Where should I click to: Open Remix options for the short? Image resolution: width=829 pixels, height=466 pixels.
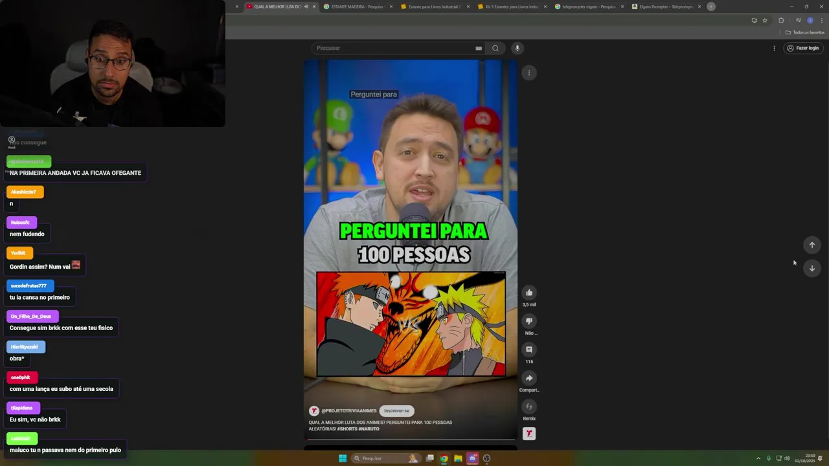tap(529, 406)
